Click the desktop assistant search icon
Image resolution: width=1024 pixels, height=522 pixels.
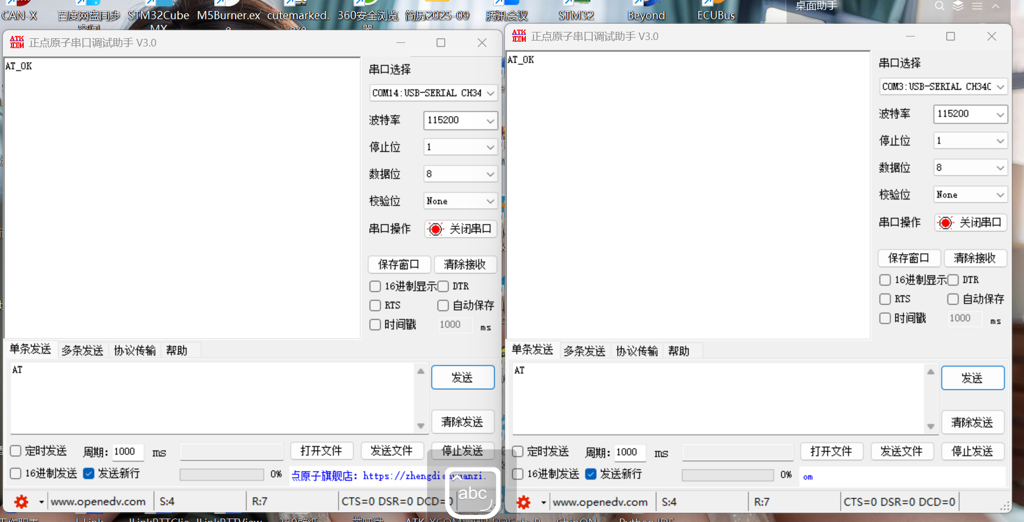[x=939, y=6]
